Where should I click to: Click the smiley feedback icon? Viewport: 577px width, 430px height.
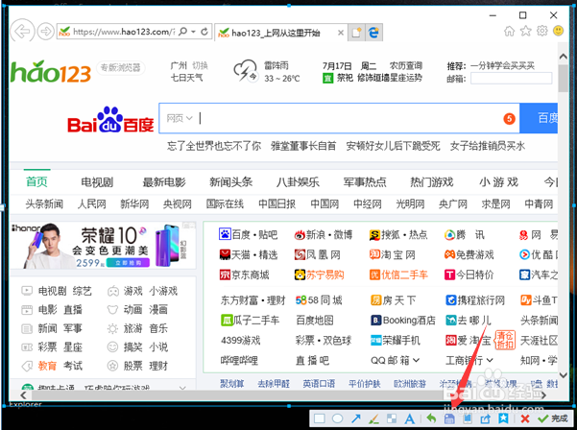tap(558, 31)
